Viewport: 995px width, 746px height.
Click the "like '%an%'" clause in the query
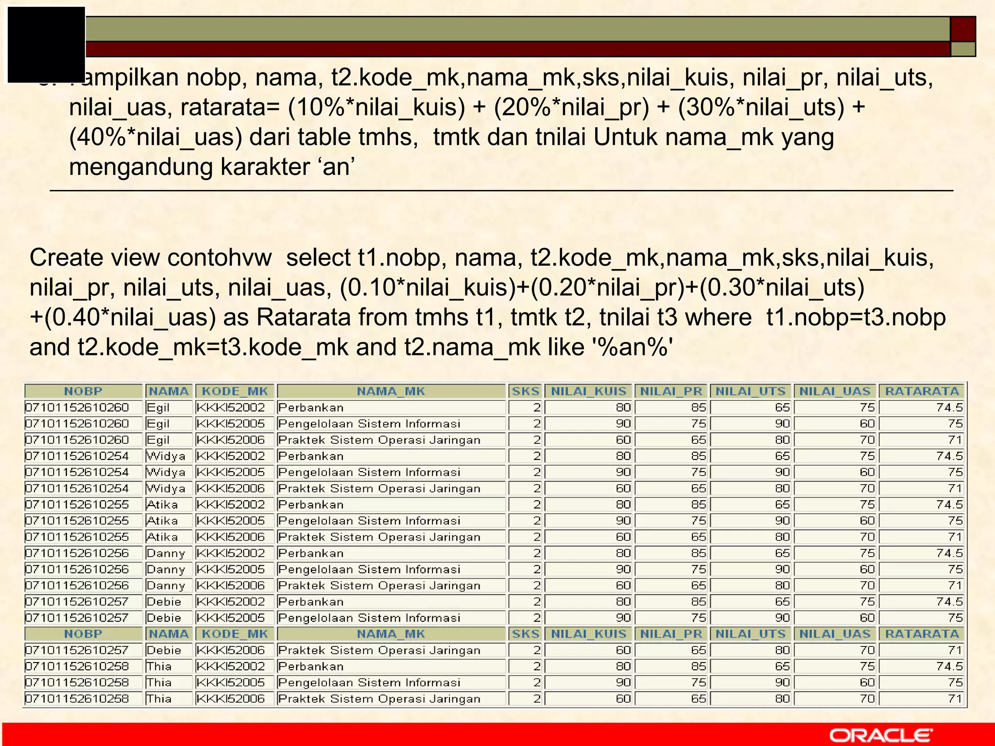coord(610,347)
